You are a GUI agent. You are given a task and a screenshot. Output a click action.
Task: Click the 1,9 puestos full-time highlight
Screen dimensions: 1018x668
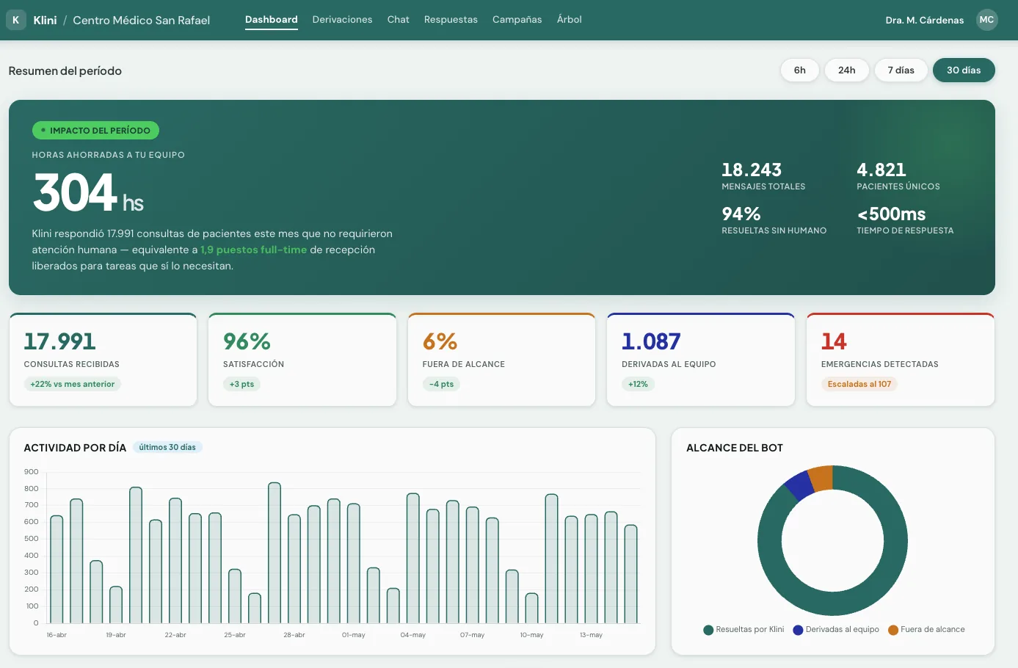point(254,250)
